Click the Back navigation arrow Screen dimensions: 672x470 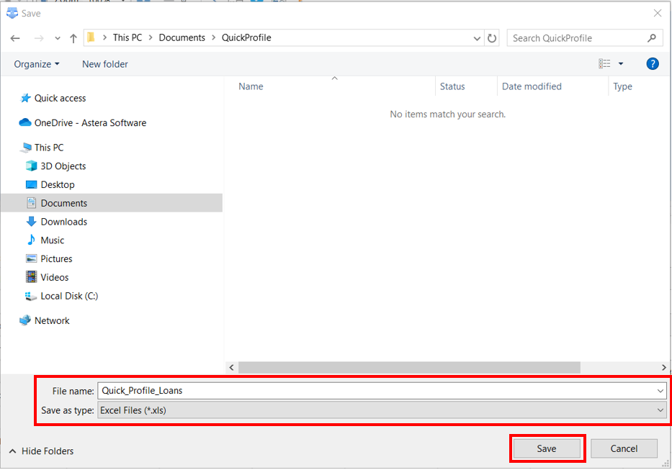[x=15, y=38]
